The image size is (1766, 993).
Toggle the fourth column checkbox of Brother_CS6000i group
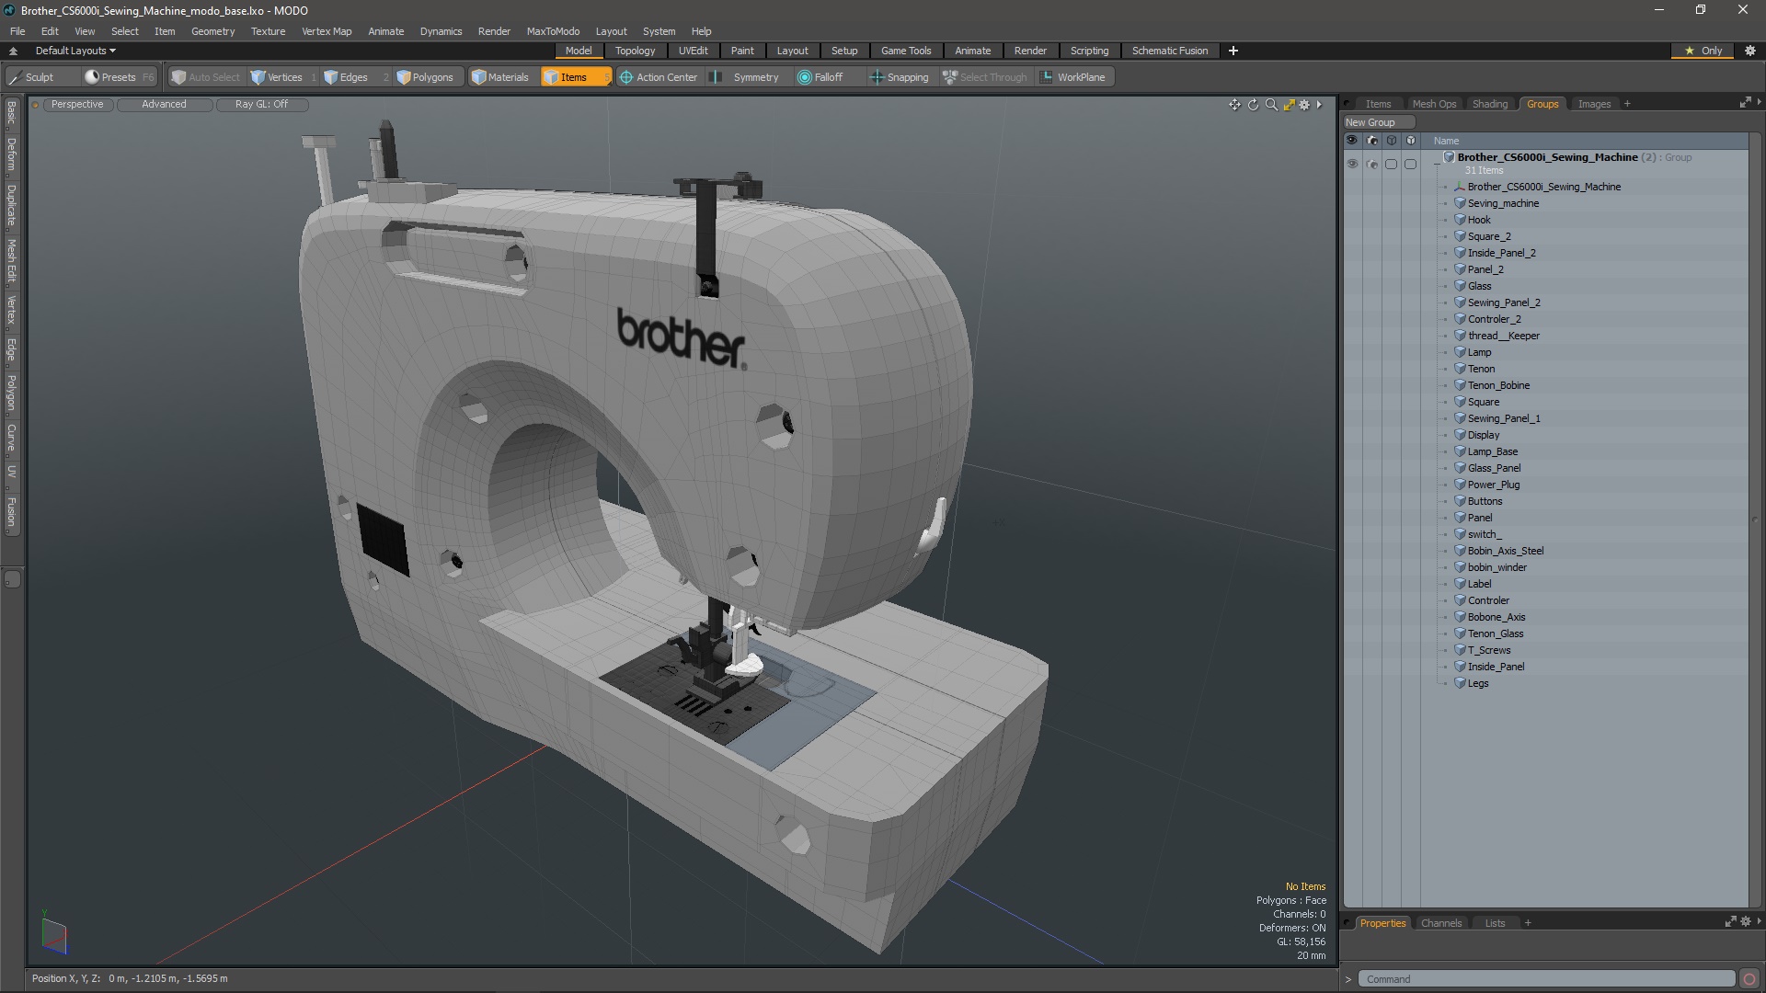1410,164
